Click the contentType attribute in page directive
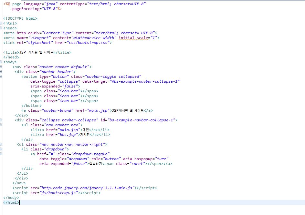Screen dimensions: 305x215 [72, 4]
